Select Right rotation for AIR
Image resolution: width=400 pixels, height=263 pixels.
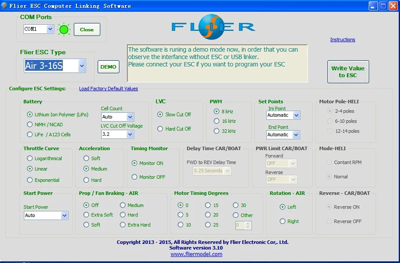tap(283, 221)
